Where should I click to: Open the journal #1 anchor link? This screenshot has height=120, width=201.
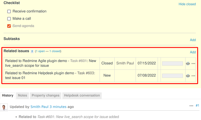(x=197, y=106)
